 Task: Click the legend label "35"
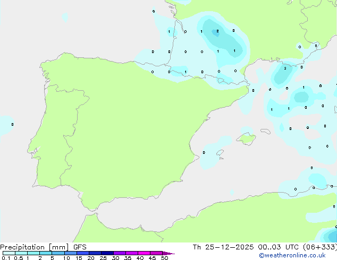point(128,258)
